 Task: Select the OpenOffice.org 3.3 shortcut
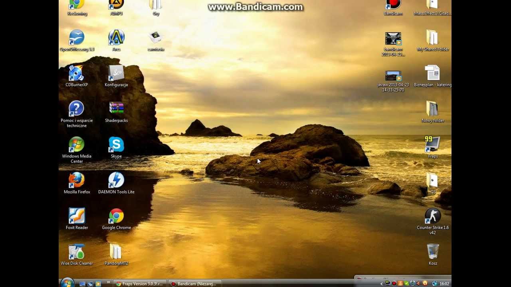point(77,41)
